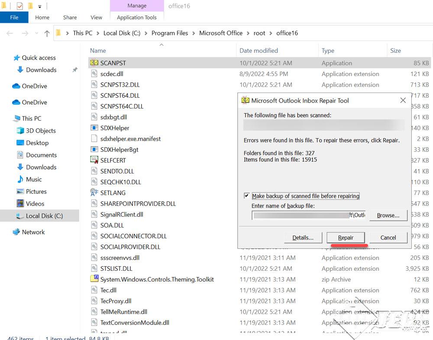Open Customize Quick Access Toolbar dropdown
The height and width of the screenshot is (340, 433).
39,6
